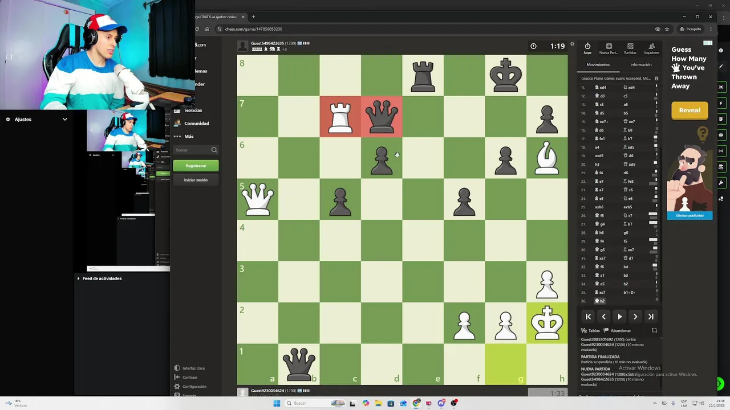Viewport: 730px width, 410px height.
Task: Open a new browser tab
Action: coord(253,17)
